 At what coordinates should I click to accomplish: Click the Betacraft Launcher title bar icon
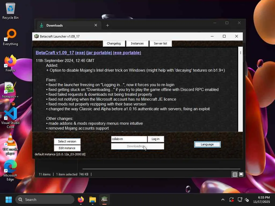coord(37,36)
